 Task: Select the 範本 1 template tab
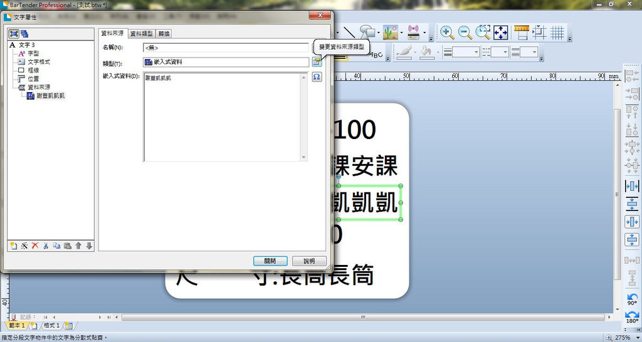17,326
